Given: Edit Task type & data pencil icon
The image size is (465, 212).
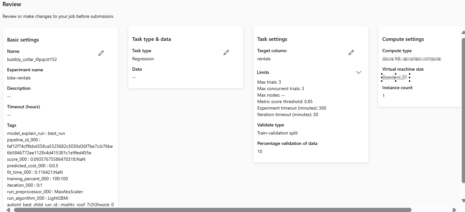Looking at the screenshot, I should (226, 53).
